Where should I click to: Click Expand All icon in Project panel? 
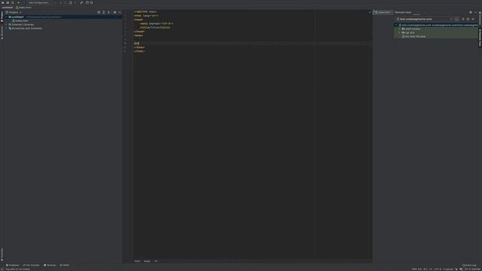tap(104, 12)
